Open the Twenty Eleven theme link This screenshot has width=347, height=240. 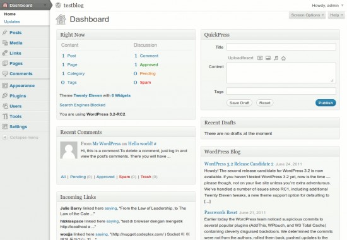[x=88, y=95]
